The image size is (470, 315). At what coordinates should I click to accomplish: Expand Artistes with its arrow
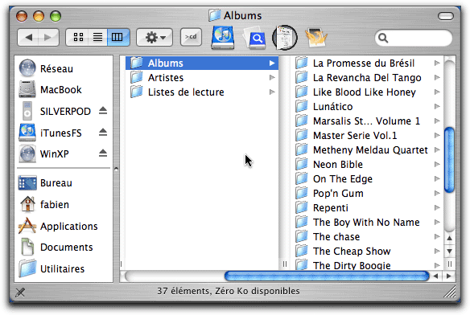(x=272, y=78)
